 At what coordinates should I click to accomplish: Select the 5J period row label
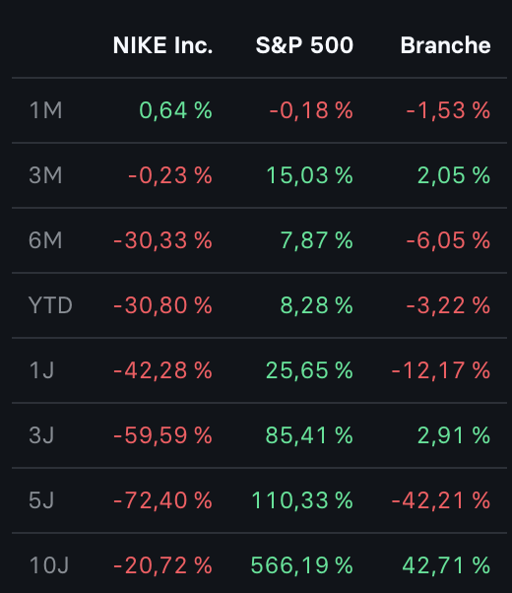(x=41, y=500)
